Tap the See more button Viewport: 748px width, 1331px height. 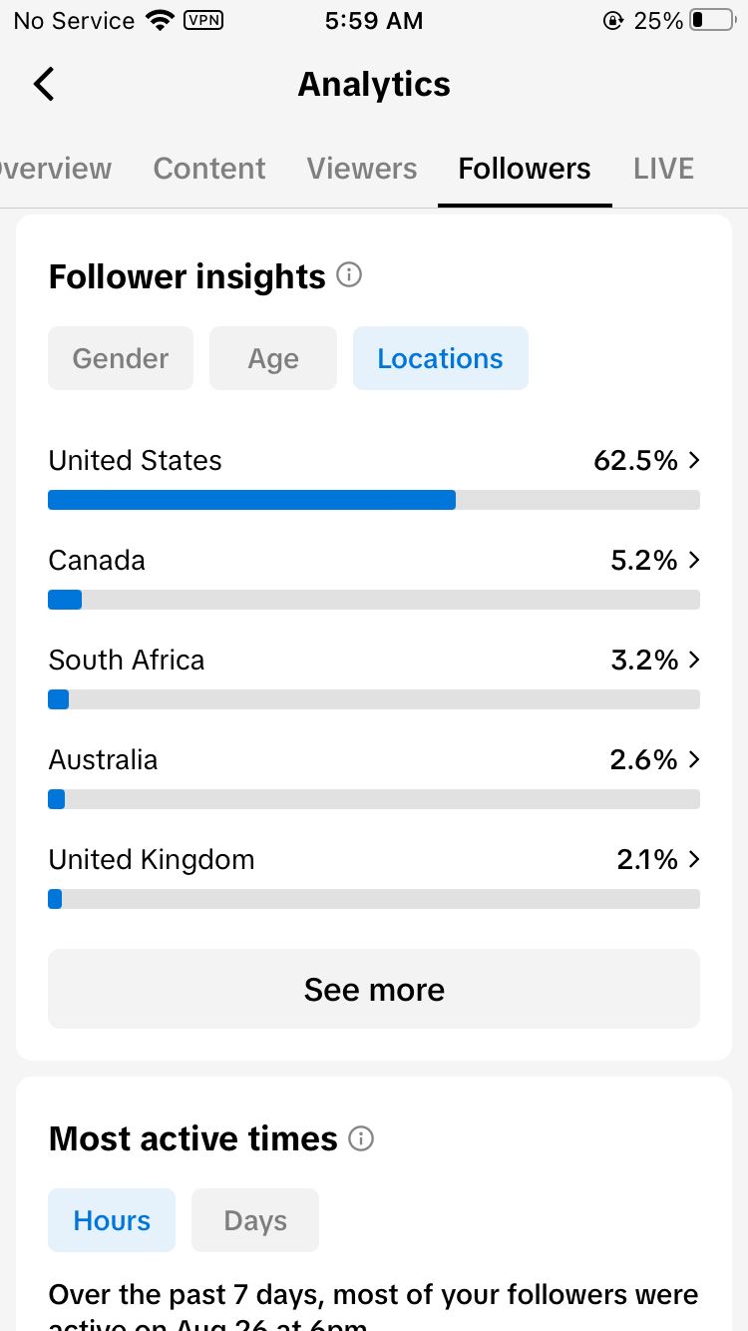[x=374, y=989]
